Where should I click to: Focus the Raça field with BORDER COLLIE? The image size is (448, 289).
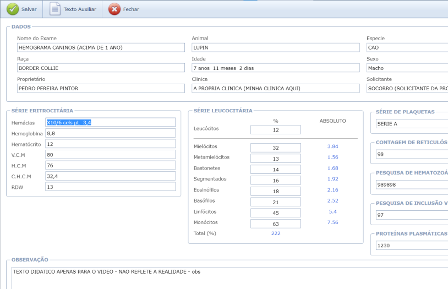pyautogui.click(x=101, y=68)
